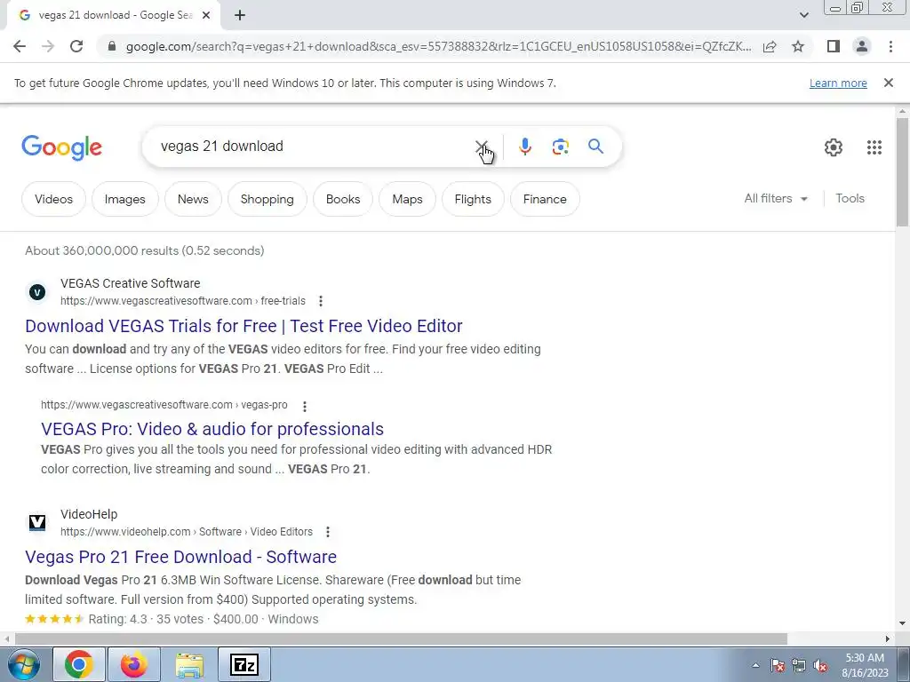
Task: Click the lock icon in the address bar
Action: click(113, 46)
